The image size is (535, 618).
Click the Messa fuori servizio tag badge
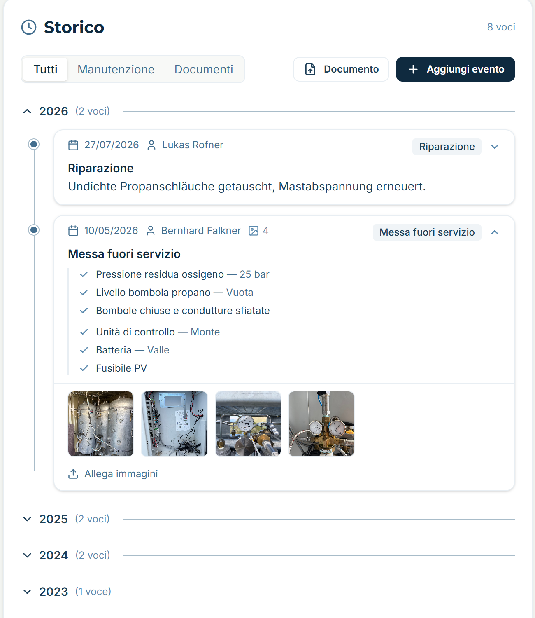(427, 232)
